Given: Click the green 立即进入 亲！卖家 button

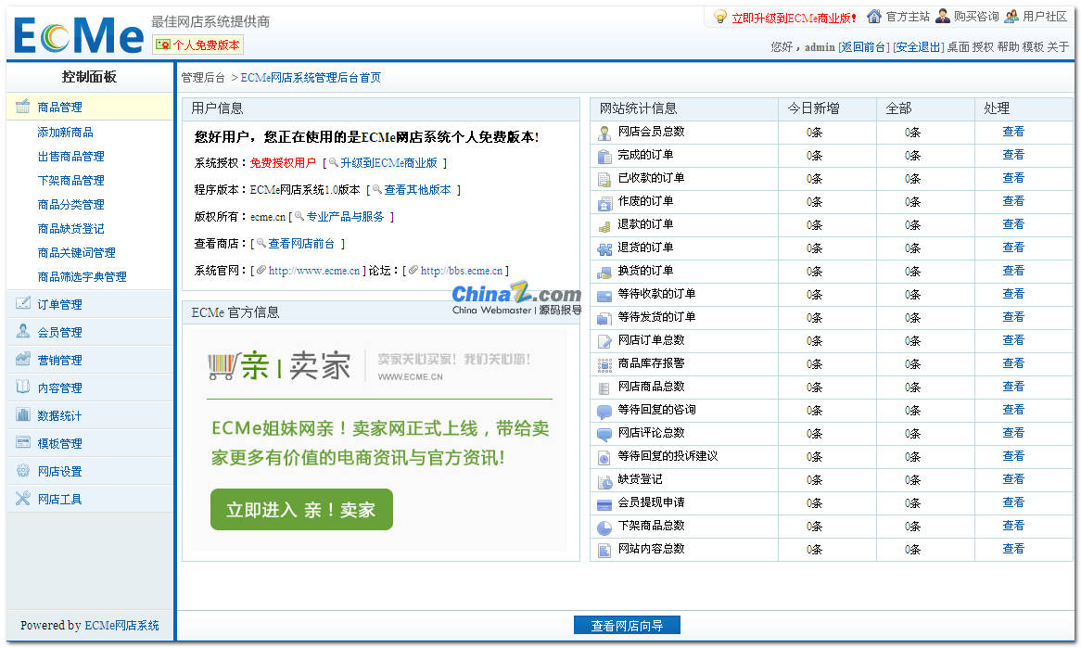Looking at the screenshot, I should [x=301, y=510].
